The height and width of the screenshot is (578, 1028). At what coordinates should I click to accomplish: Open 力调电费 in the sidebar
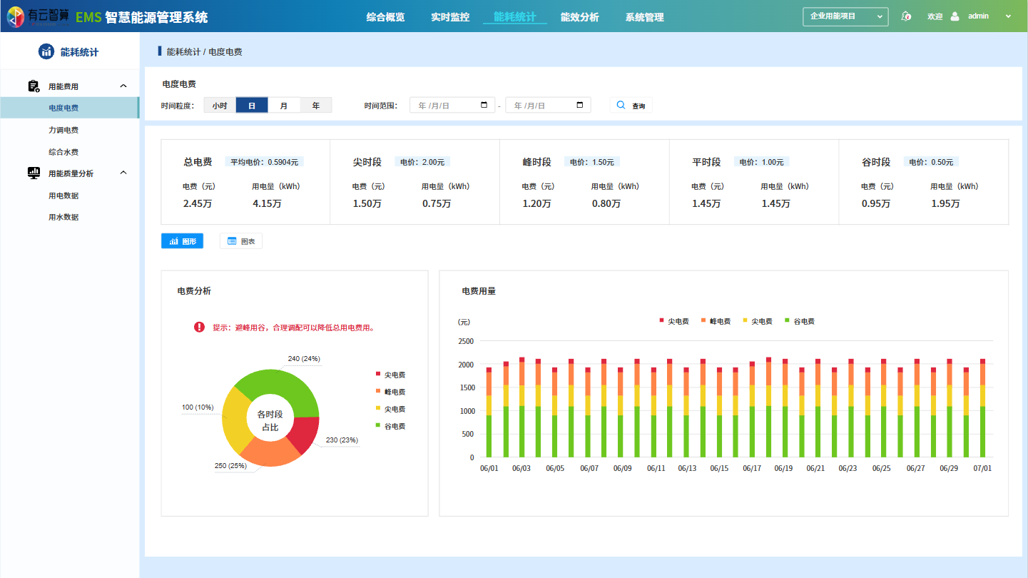pyautogui.click(x=63, y=130)
